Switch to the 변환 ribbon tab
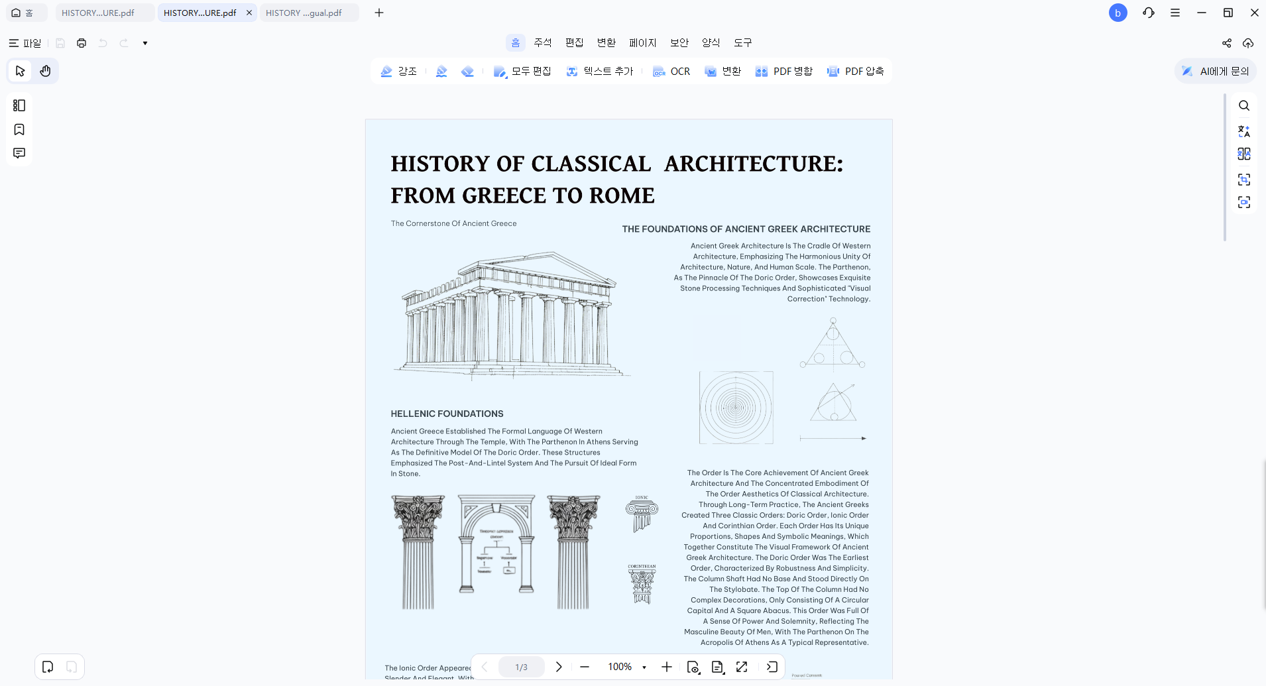 pos(606,43)
